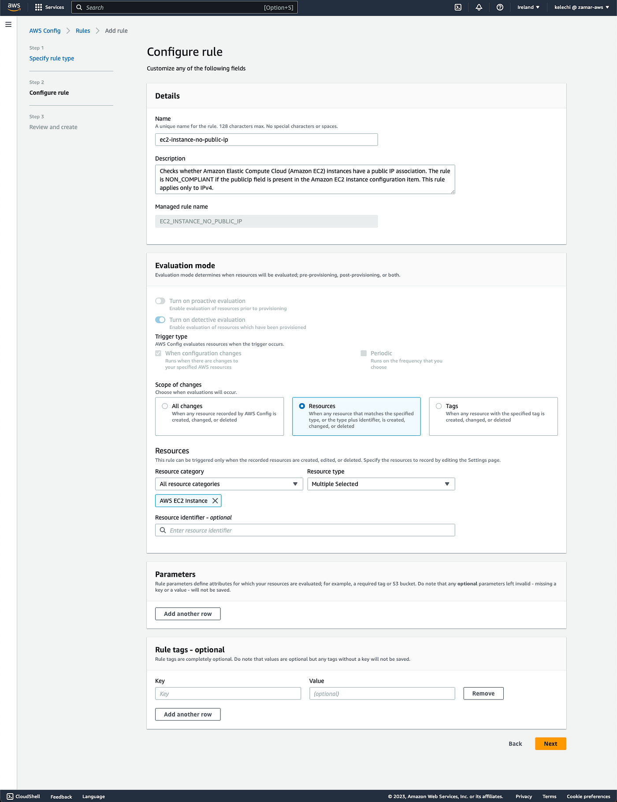The height and width of the screenshot is (802, 617).
Task: Open AWS Config breadcrumb link
Action: (45, 31)
